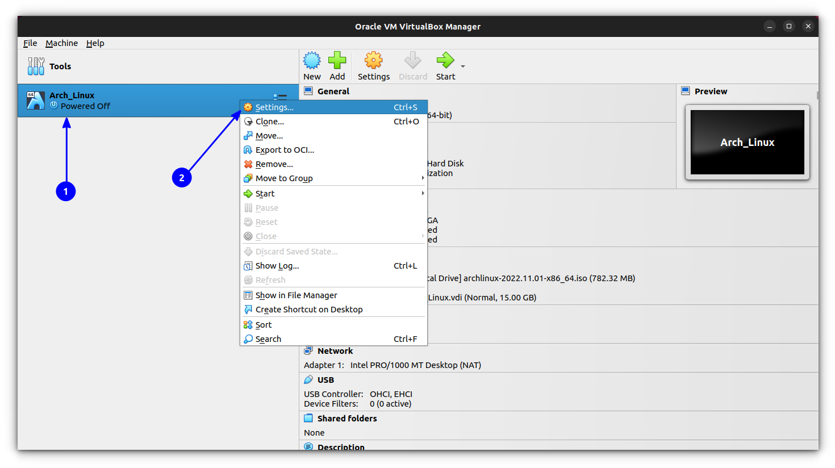Choose Show Log... in the context menu
The width and height of the screenshot is (835, 468).
click(333, 266)
